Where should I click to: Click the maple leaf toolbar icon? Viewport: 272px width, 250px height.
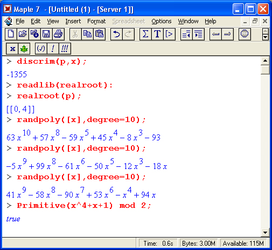24,49
